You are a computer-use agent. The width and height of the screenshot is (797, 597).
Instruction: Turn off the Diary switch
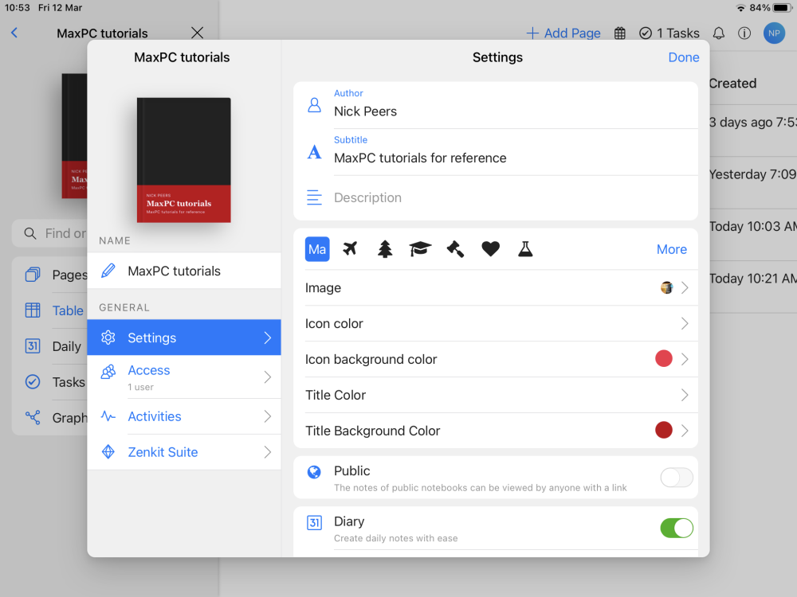pos(676,528)
